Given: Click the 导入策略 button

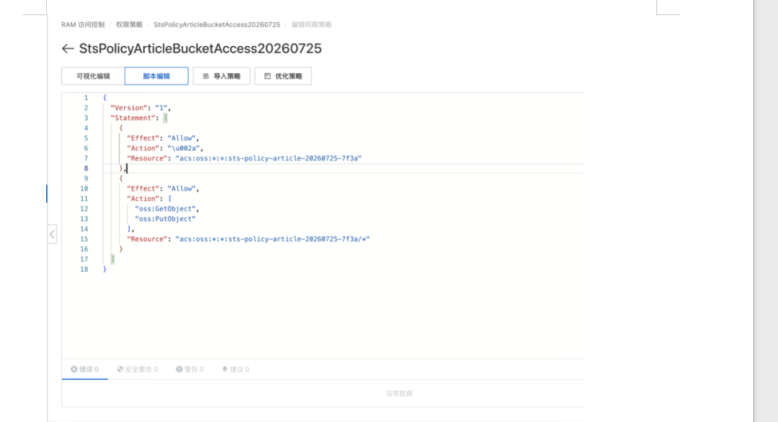Looking at the screenshot, I should pos(221,75).
